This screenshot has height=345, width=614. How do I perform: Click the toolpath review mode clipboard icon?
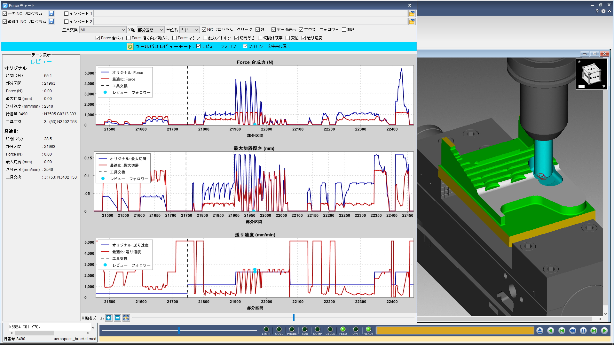click(x=130, y=46)
